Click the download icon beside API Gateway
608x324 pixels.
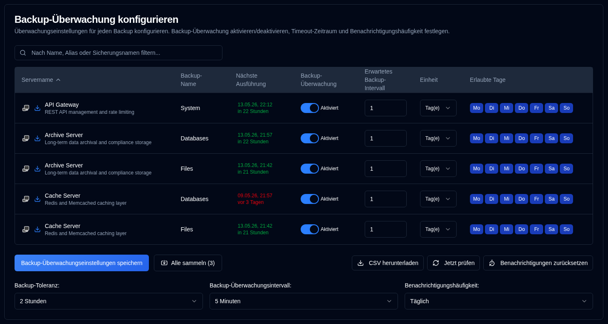point(37,108)
